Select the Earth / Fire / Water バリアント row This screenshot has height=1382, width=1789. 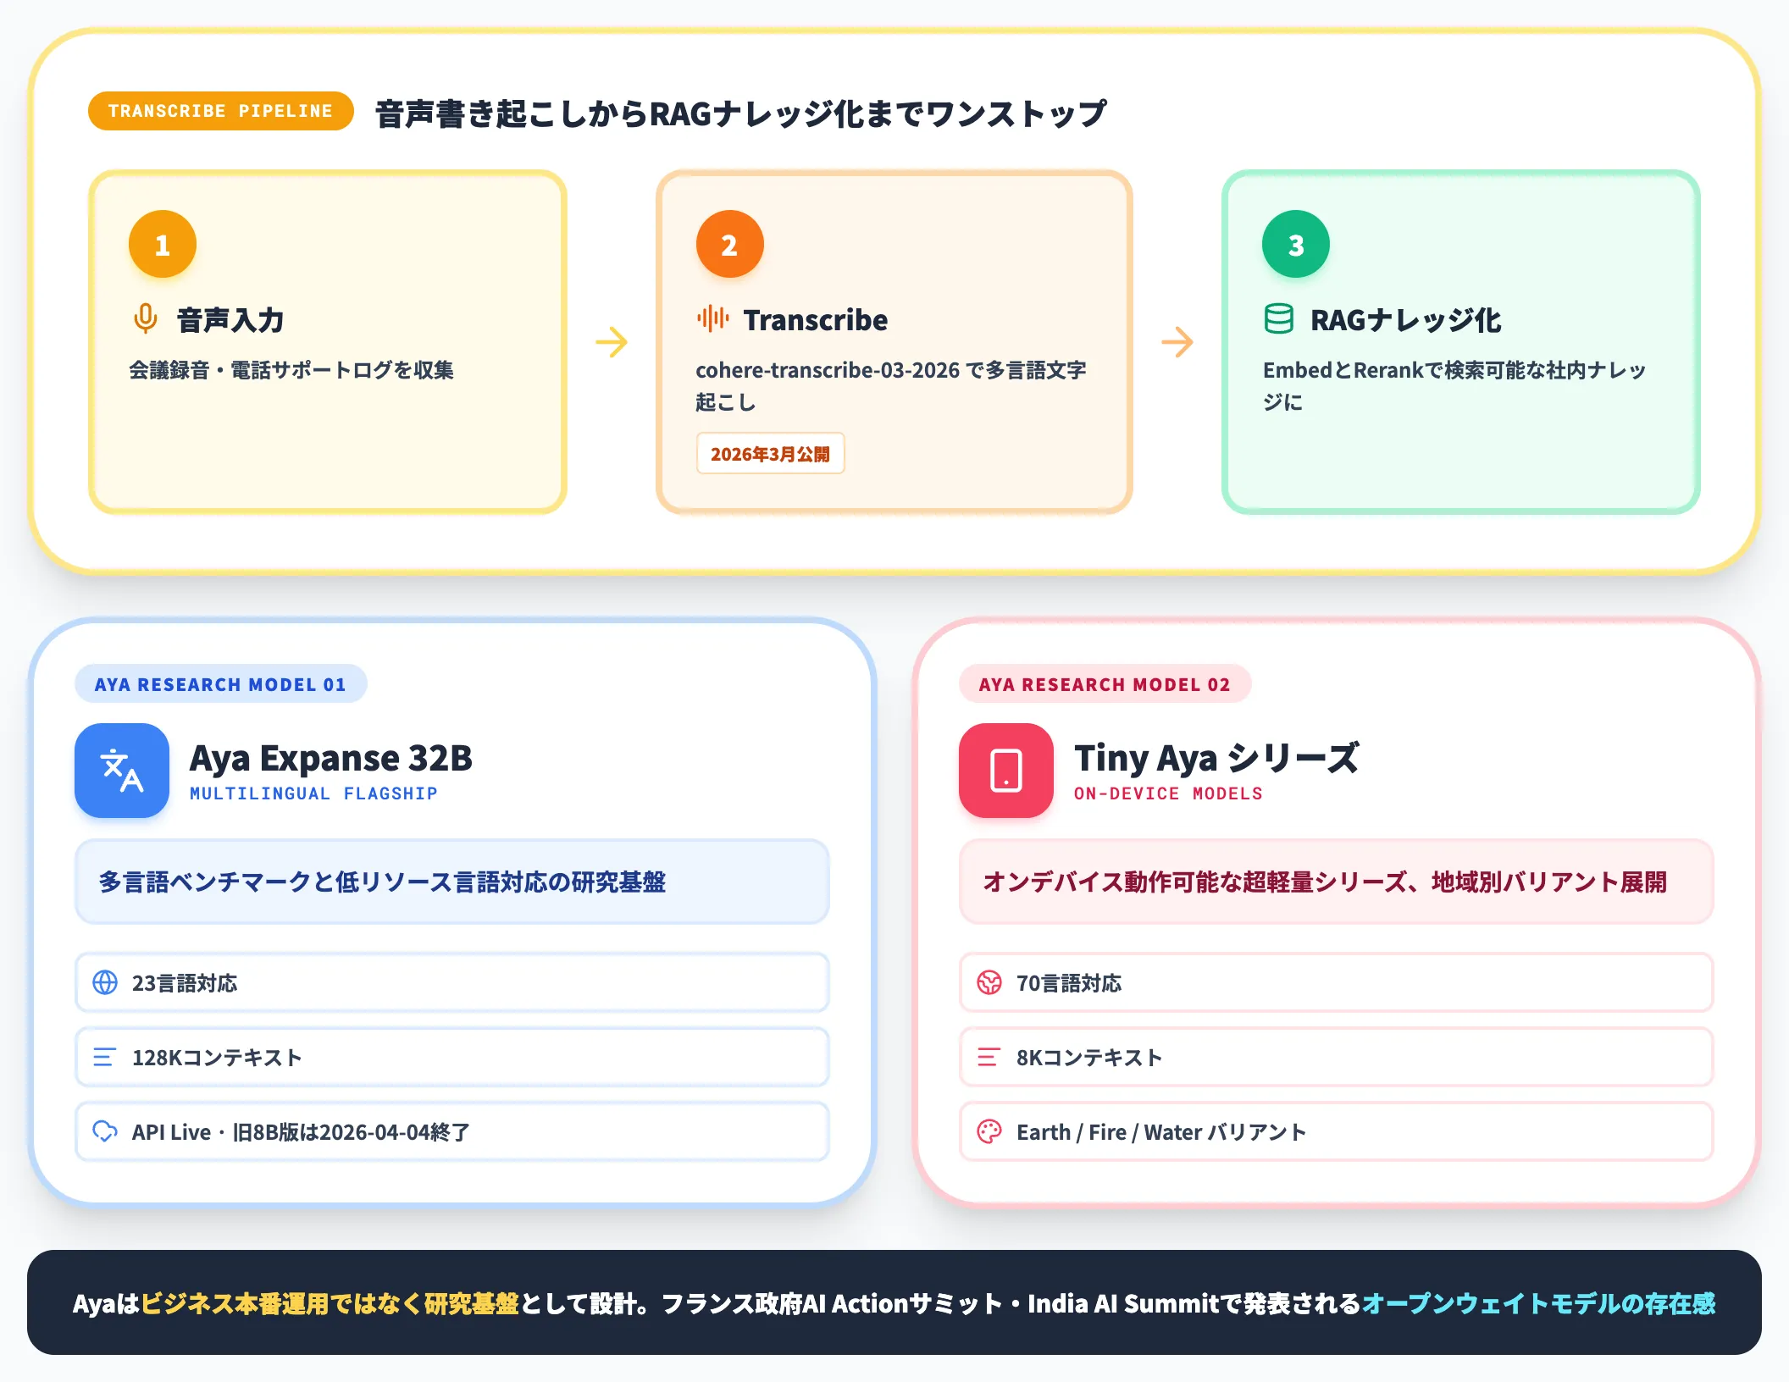(x=1337, y=1131)
